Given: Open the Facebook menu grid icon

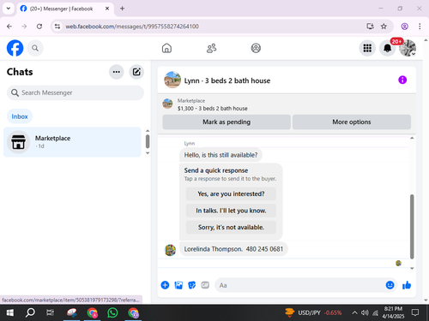Looking at the screenshot, I should 367,48.
